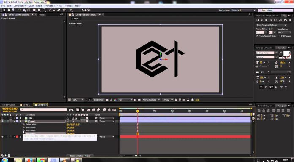Select the Horizontal Type tool

44,10
